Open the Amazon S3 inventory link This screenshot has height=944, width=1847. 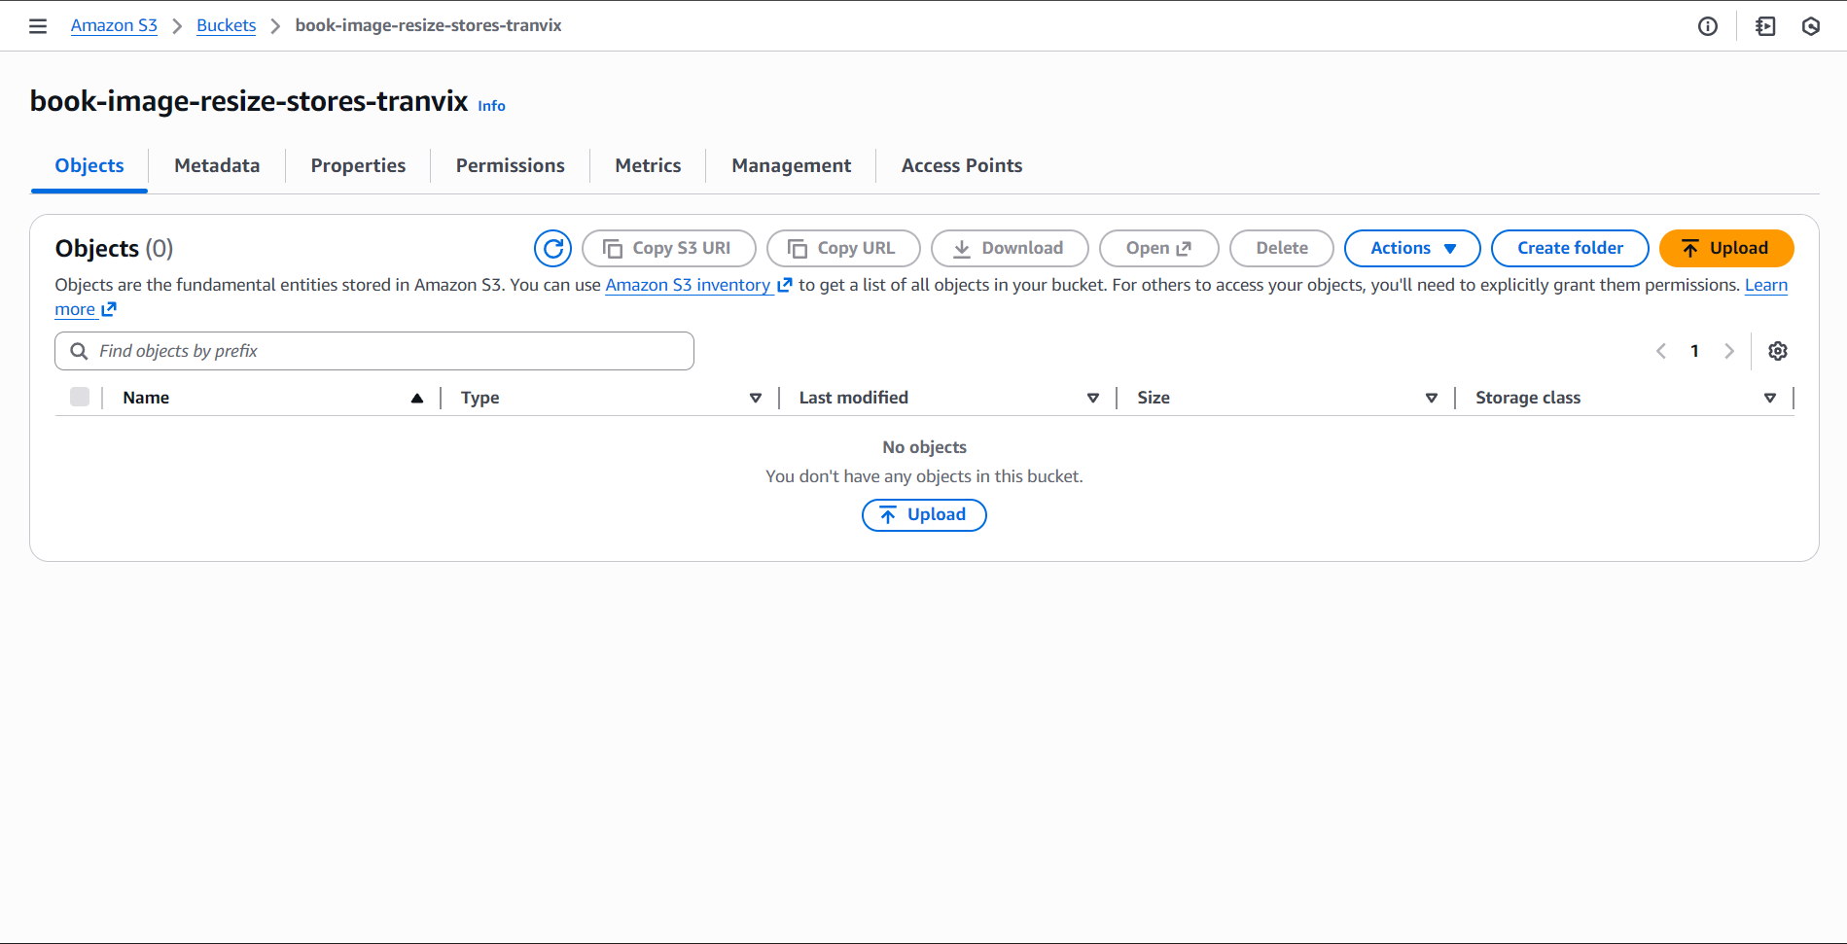[x=698, y=285]
